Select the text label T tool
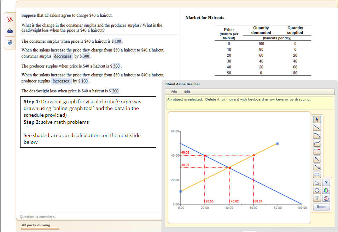 317,198
